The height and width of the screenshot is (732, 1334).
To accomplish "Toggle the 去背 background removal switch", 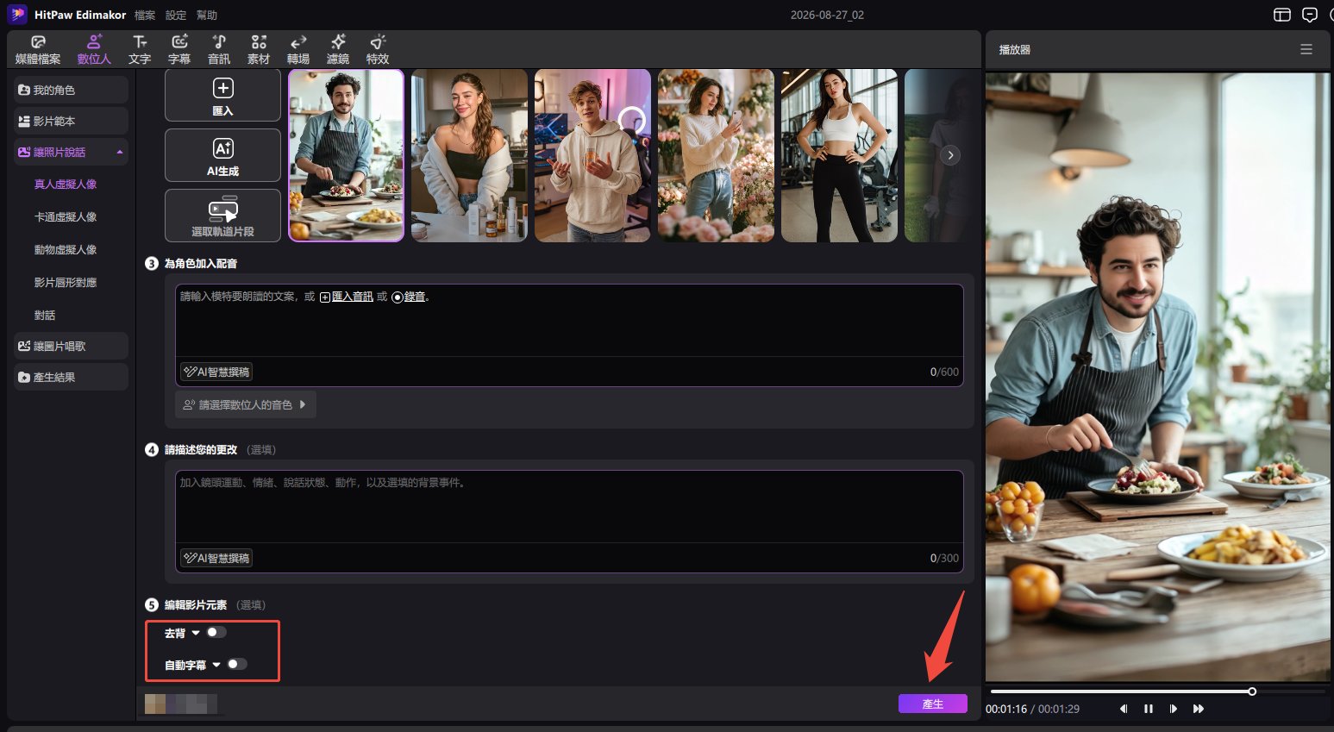I will 216,632.
